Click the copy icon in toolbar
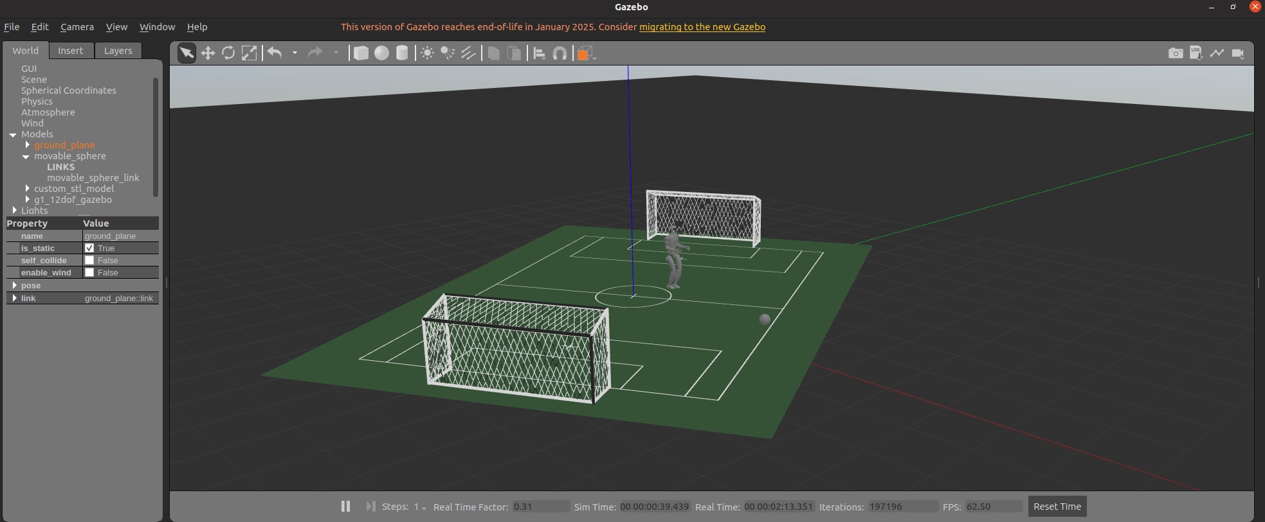The width and height of the screenshot is (1265, 522). (x=494, y=53)
